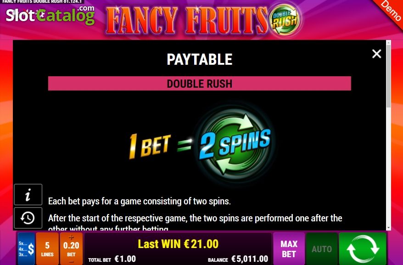
Task: Click the Last WIN amount display
Action: point(178,244)
